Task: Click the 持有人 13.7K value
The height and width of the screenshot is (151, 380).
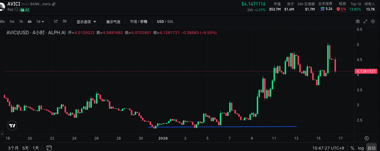Action: click(x=370, y=9)
